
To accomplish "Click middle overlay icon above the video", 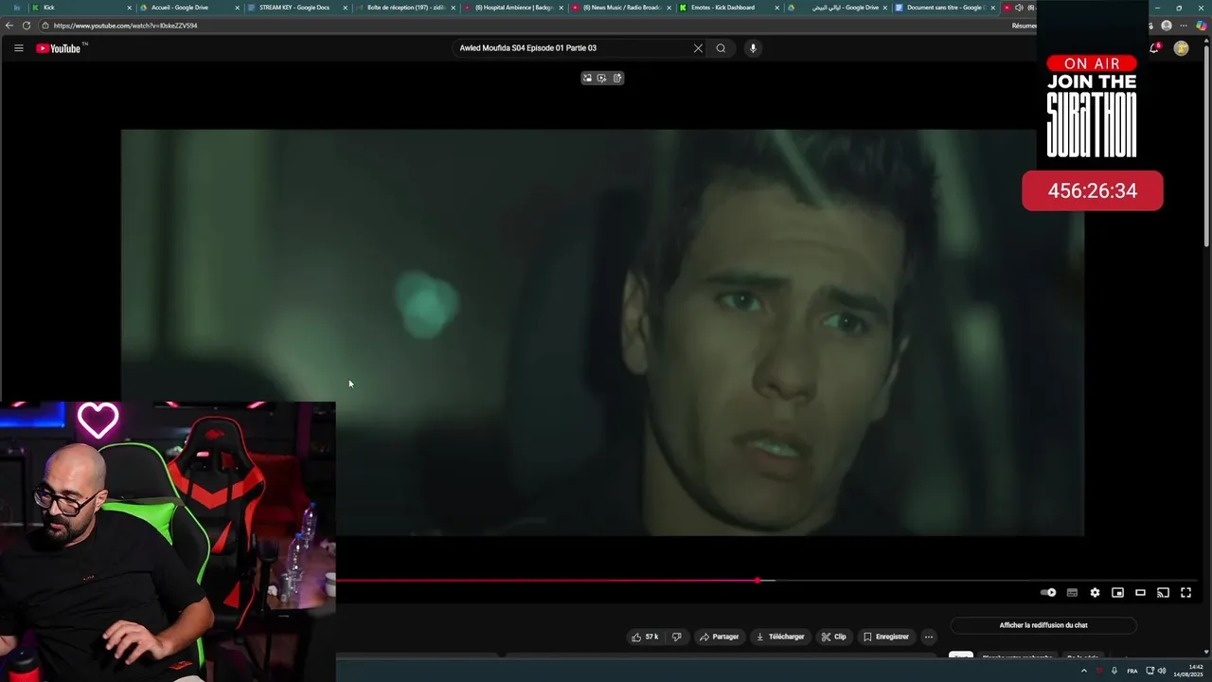I will (601, 78).
